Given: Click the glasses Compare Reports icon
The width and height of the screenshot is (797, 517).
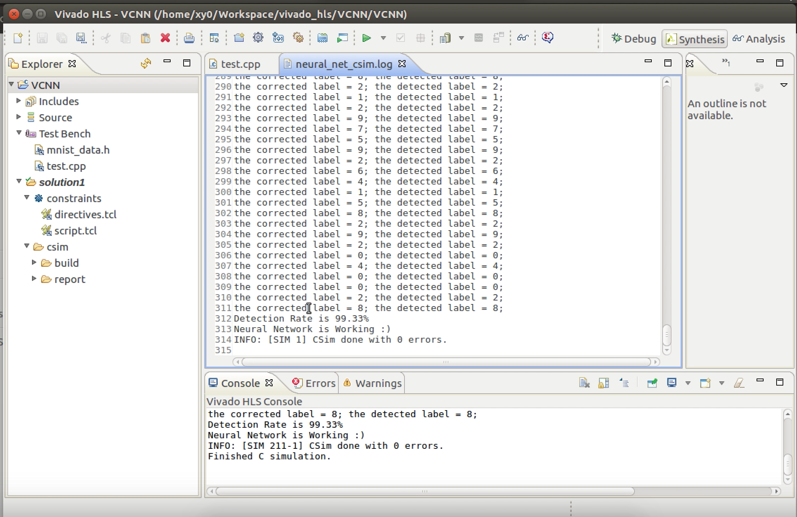Looking at the screenshot, I should point(523,38).
